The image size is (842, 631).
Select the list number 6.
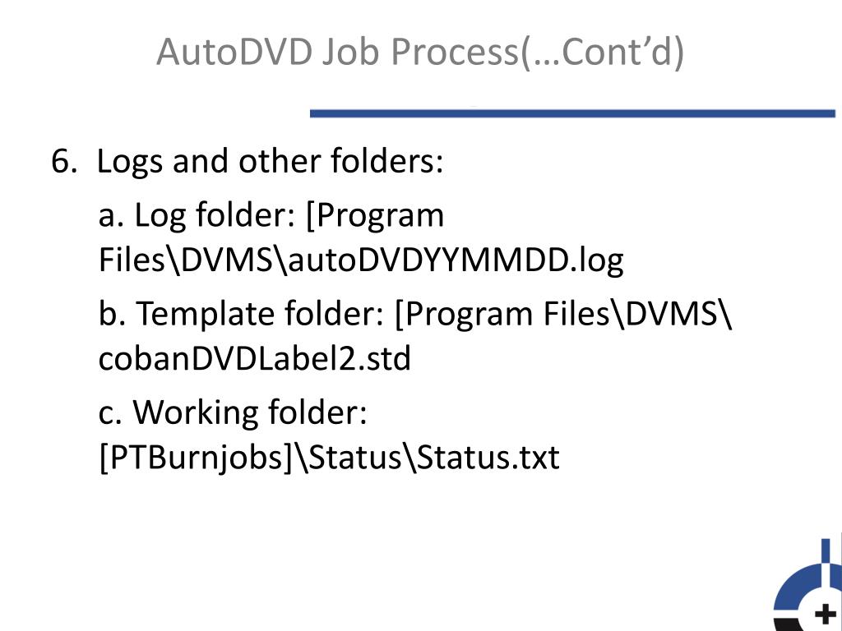[64, 160]
